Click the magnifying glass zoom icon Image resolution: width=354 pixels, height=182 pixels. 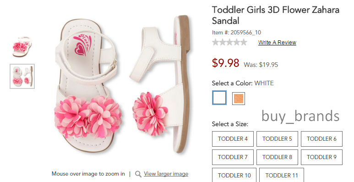tap(138, 174)
